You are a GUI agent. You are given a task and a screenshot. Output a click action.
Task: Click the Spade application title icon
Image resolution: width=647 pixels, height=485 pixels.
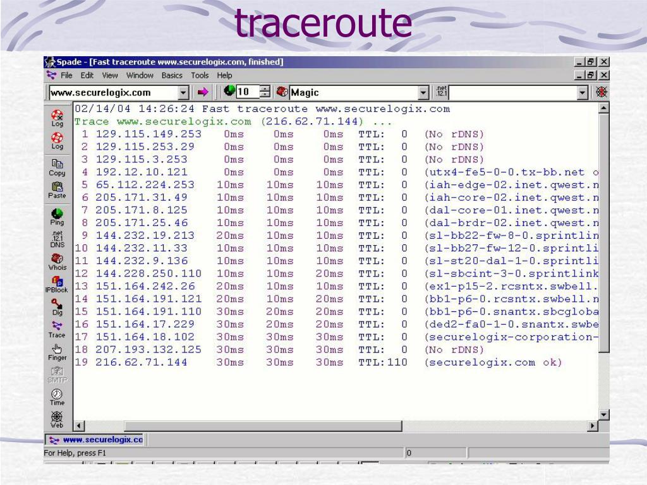(x=50, y=62)
